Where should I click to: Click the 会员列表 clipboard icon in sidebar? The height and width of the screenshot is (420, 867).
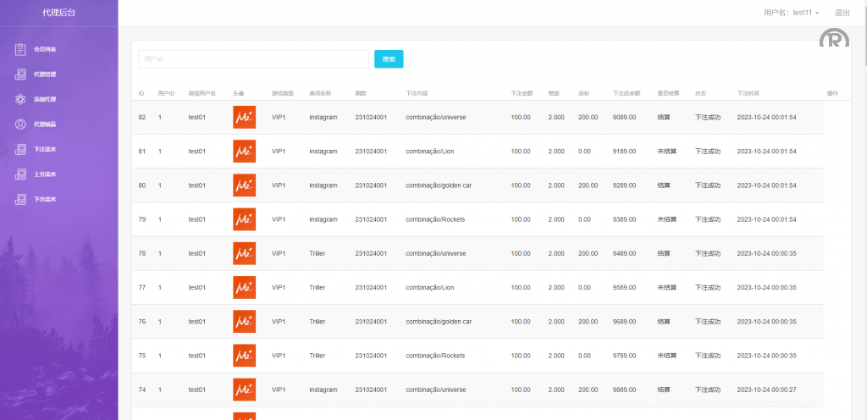click(20, 49)
